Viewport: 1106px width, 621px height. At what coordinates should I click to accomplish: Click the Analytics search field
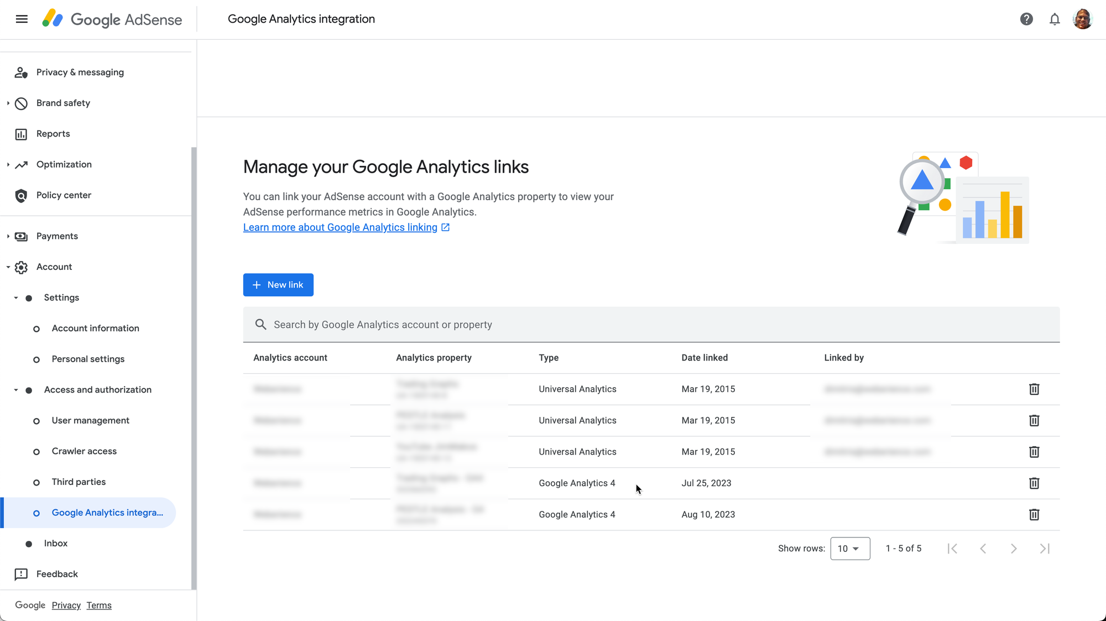pyautogui.click(x=651, y=325)
